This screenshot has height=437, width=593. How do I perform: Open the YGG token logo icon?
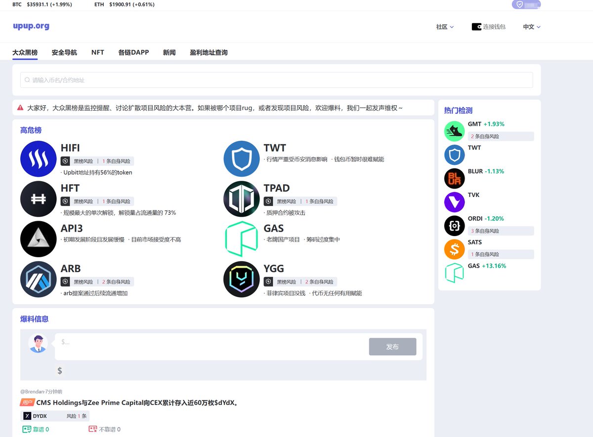(242, 279)
